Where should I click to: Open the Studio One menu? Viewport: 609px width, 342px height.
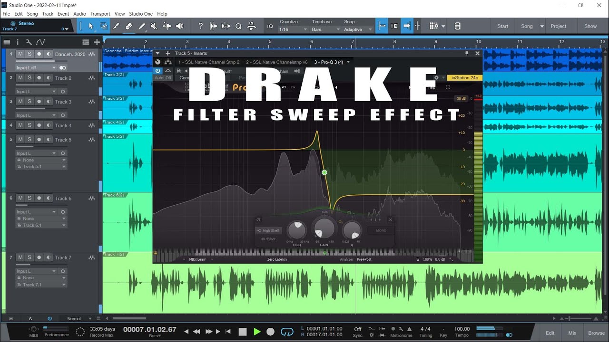click(x=141, y=14)
